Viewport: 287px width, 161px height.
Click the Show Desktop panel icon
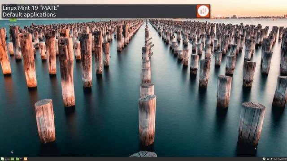point(13,159)
